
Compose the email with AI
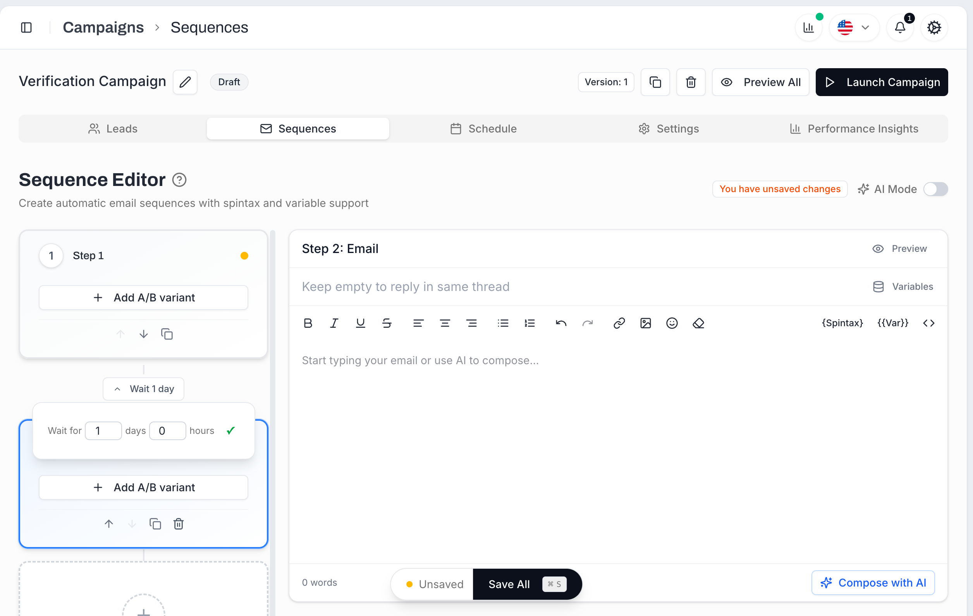[873, 583]
